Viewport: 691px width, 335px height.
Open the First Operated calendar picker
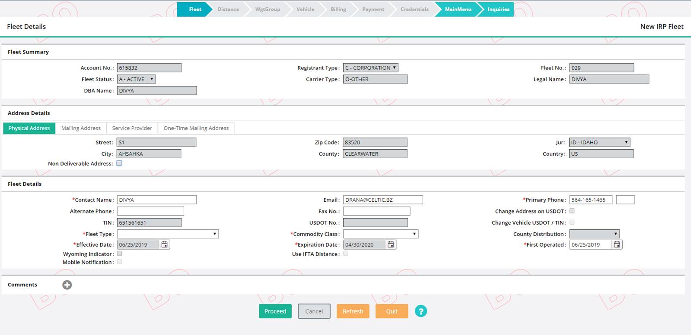pyautogui.click(x=617, y=244)
